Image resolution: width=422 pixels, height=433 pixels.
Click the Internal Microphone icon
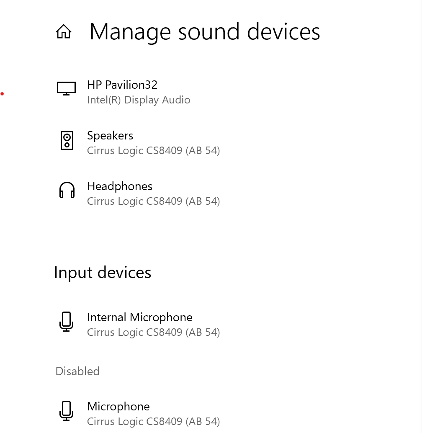[67, 322]
